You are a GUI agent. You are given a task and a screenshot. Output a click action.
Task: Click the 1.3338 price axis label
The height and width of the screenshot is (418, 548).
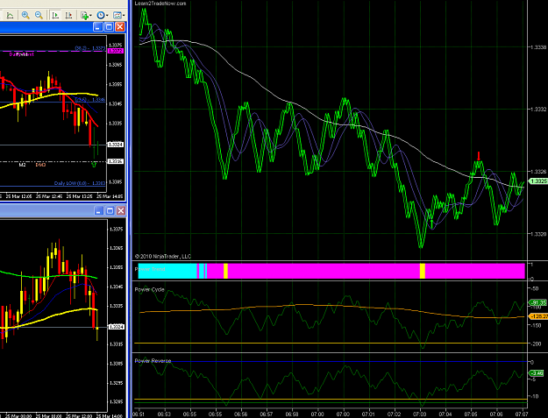538,47
